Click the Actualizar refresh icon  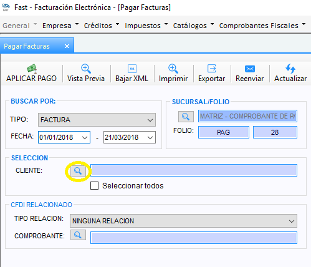(290, 69)
